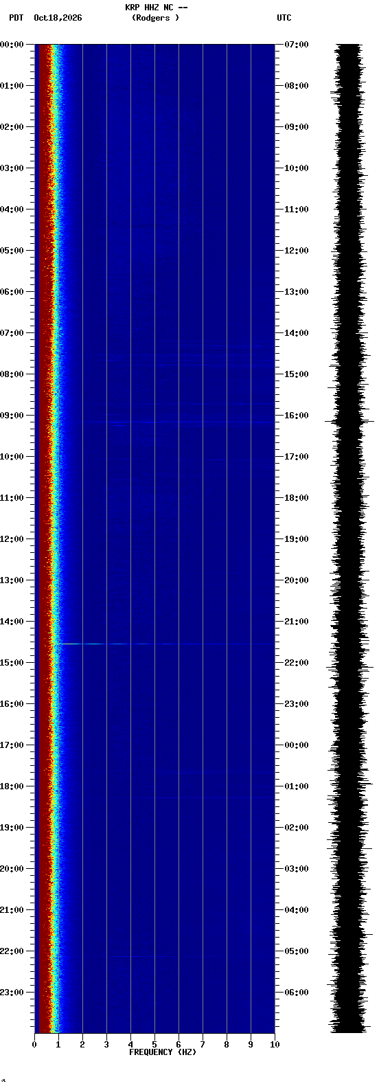Click the PDT '18:00' time label
379x1088 pixels.
tap(12, 786)
